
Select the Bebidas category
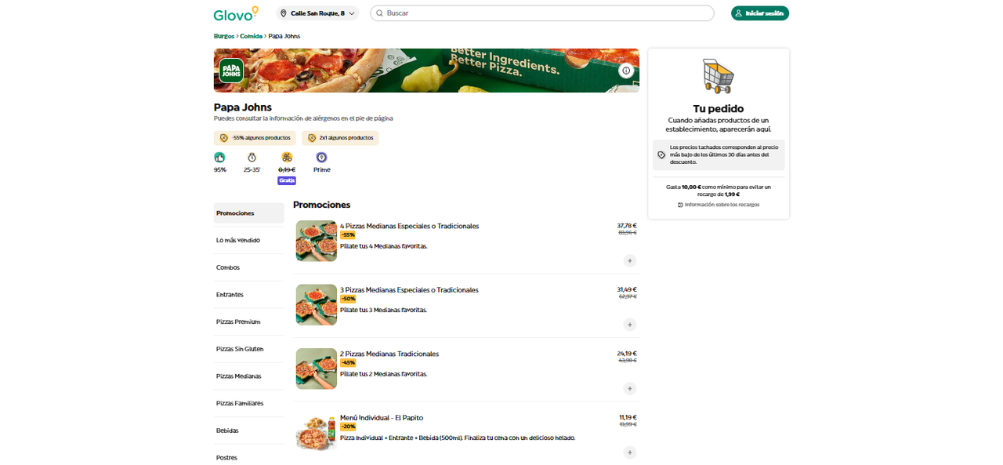pos(248,430)
